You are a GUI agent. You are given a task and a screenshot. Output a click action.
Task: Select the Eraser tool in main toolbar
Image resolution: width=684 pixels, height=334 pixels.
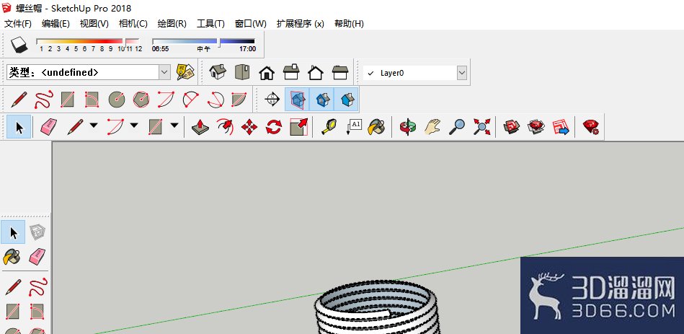[x=48, y=127]
